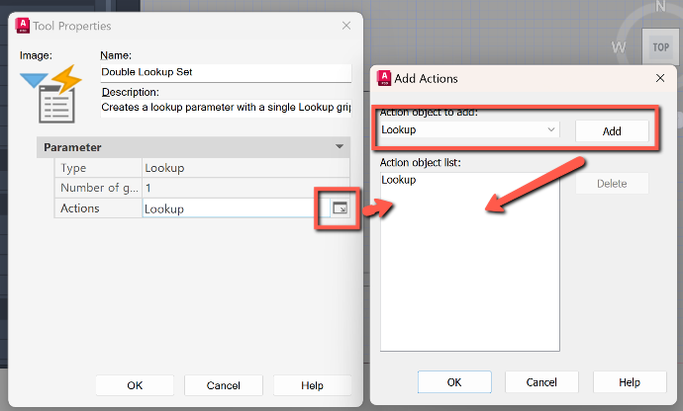Click the Add button
This screenshot has width=683, height=411.
tap(612, 130)
